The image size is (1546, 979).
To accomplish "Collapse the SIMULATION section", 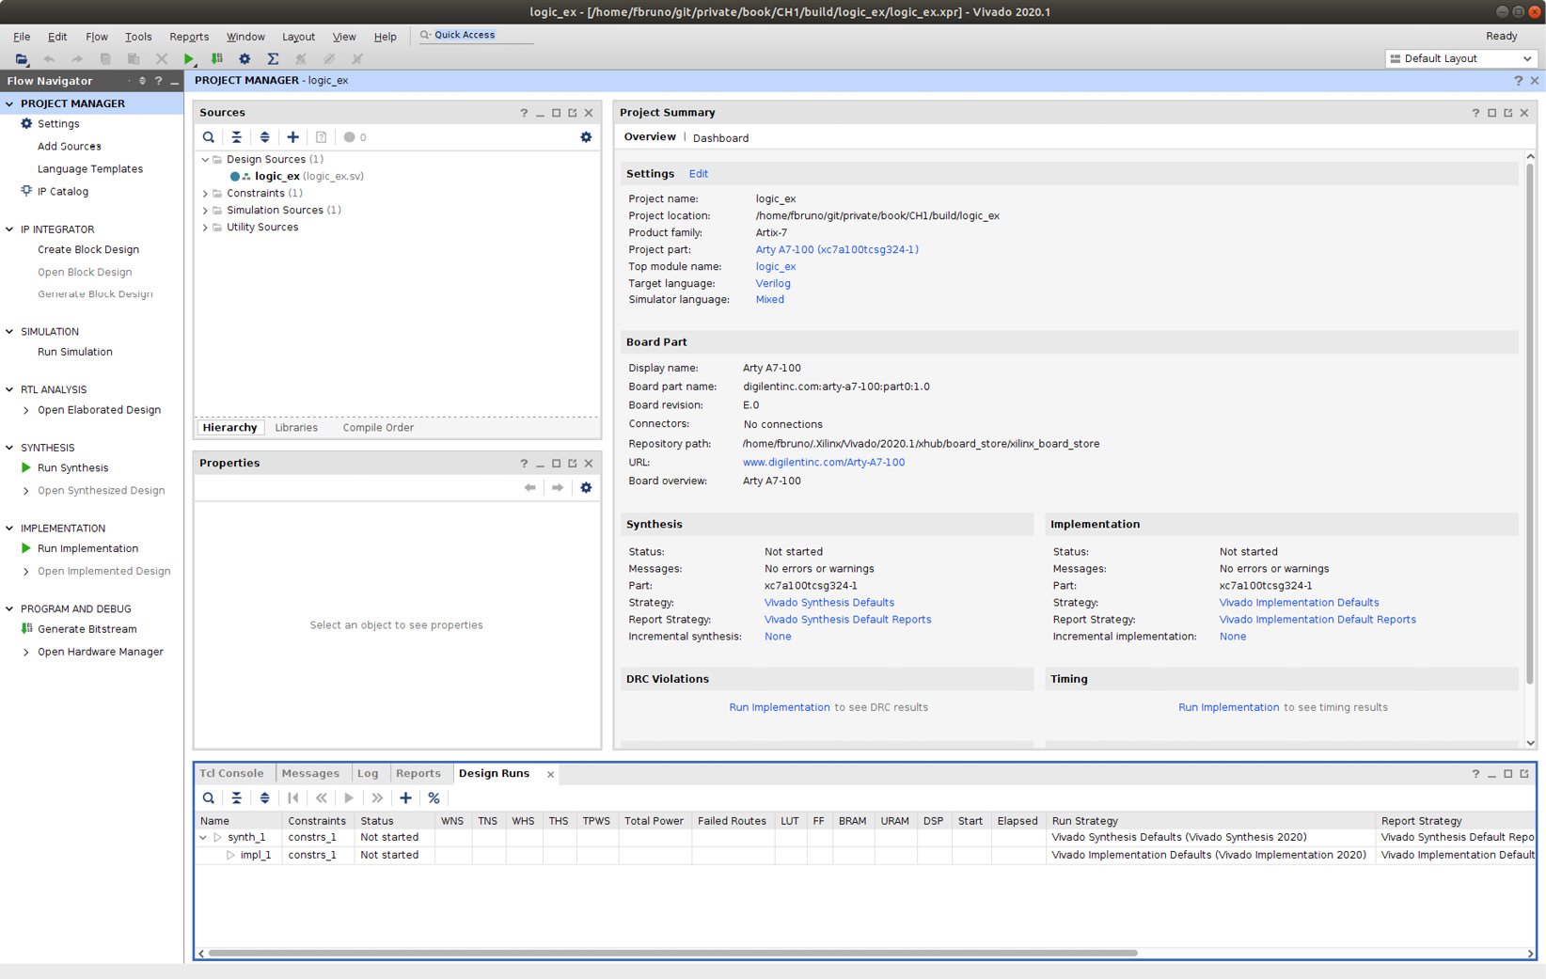I will pyautogui.click(x=9, y=331).
